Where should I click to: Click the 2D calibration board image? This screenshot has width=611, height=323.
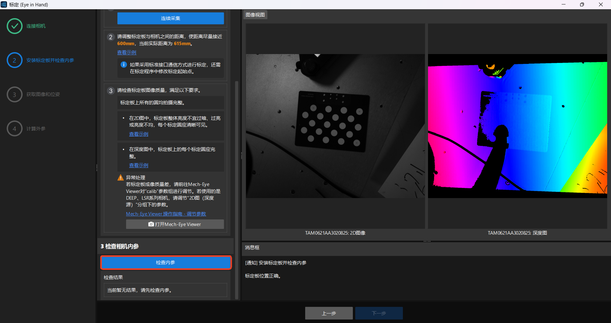[335, 126]
